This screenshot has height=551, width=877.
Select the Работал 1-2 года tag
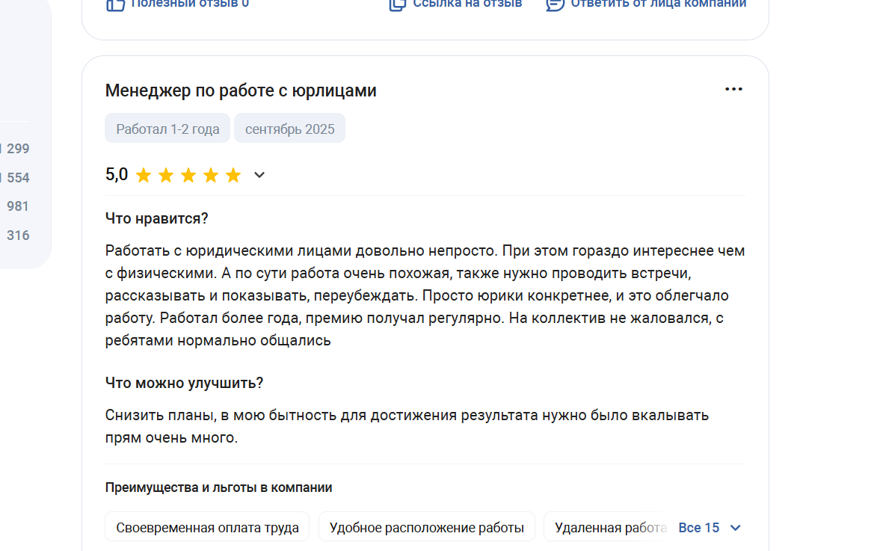[167, 128]
